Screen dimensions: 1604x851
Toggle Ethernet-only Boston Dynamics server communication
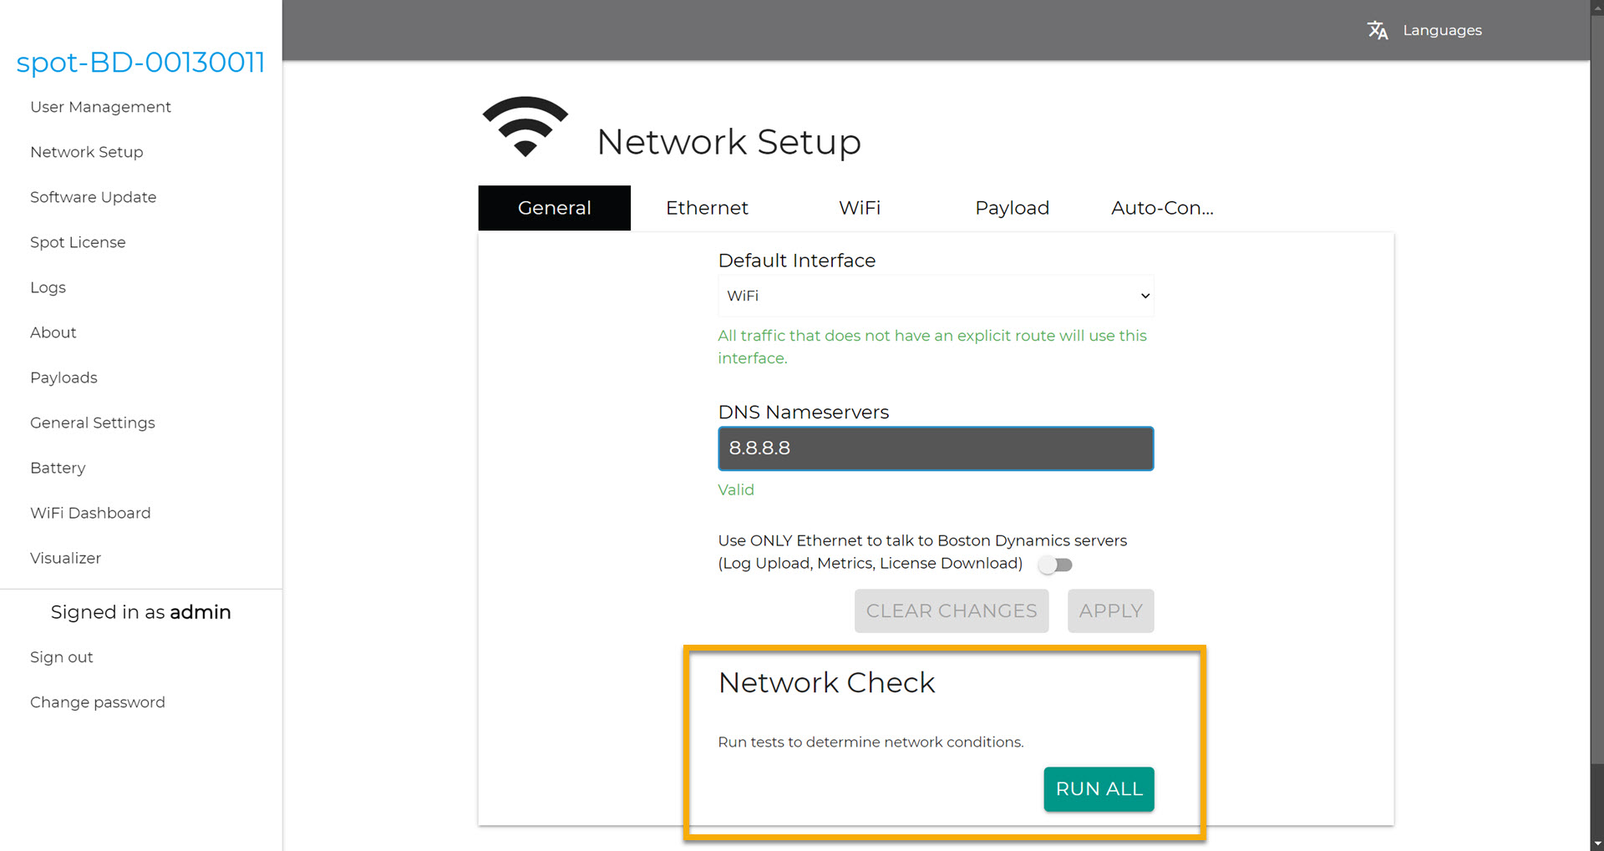[1055, 565]
